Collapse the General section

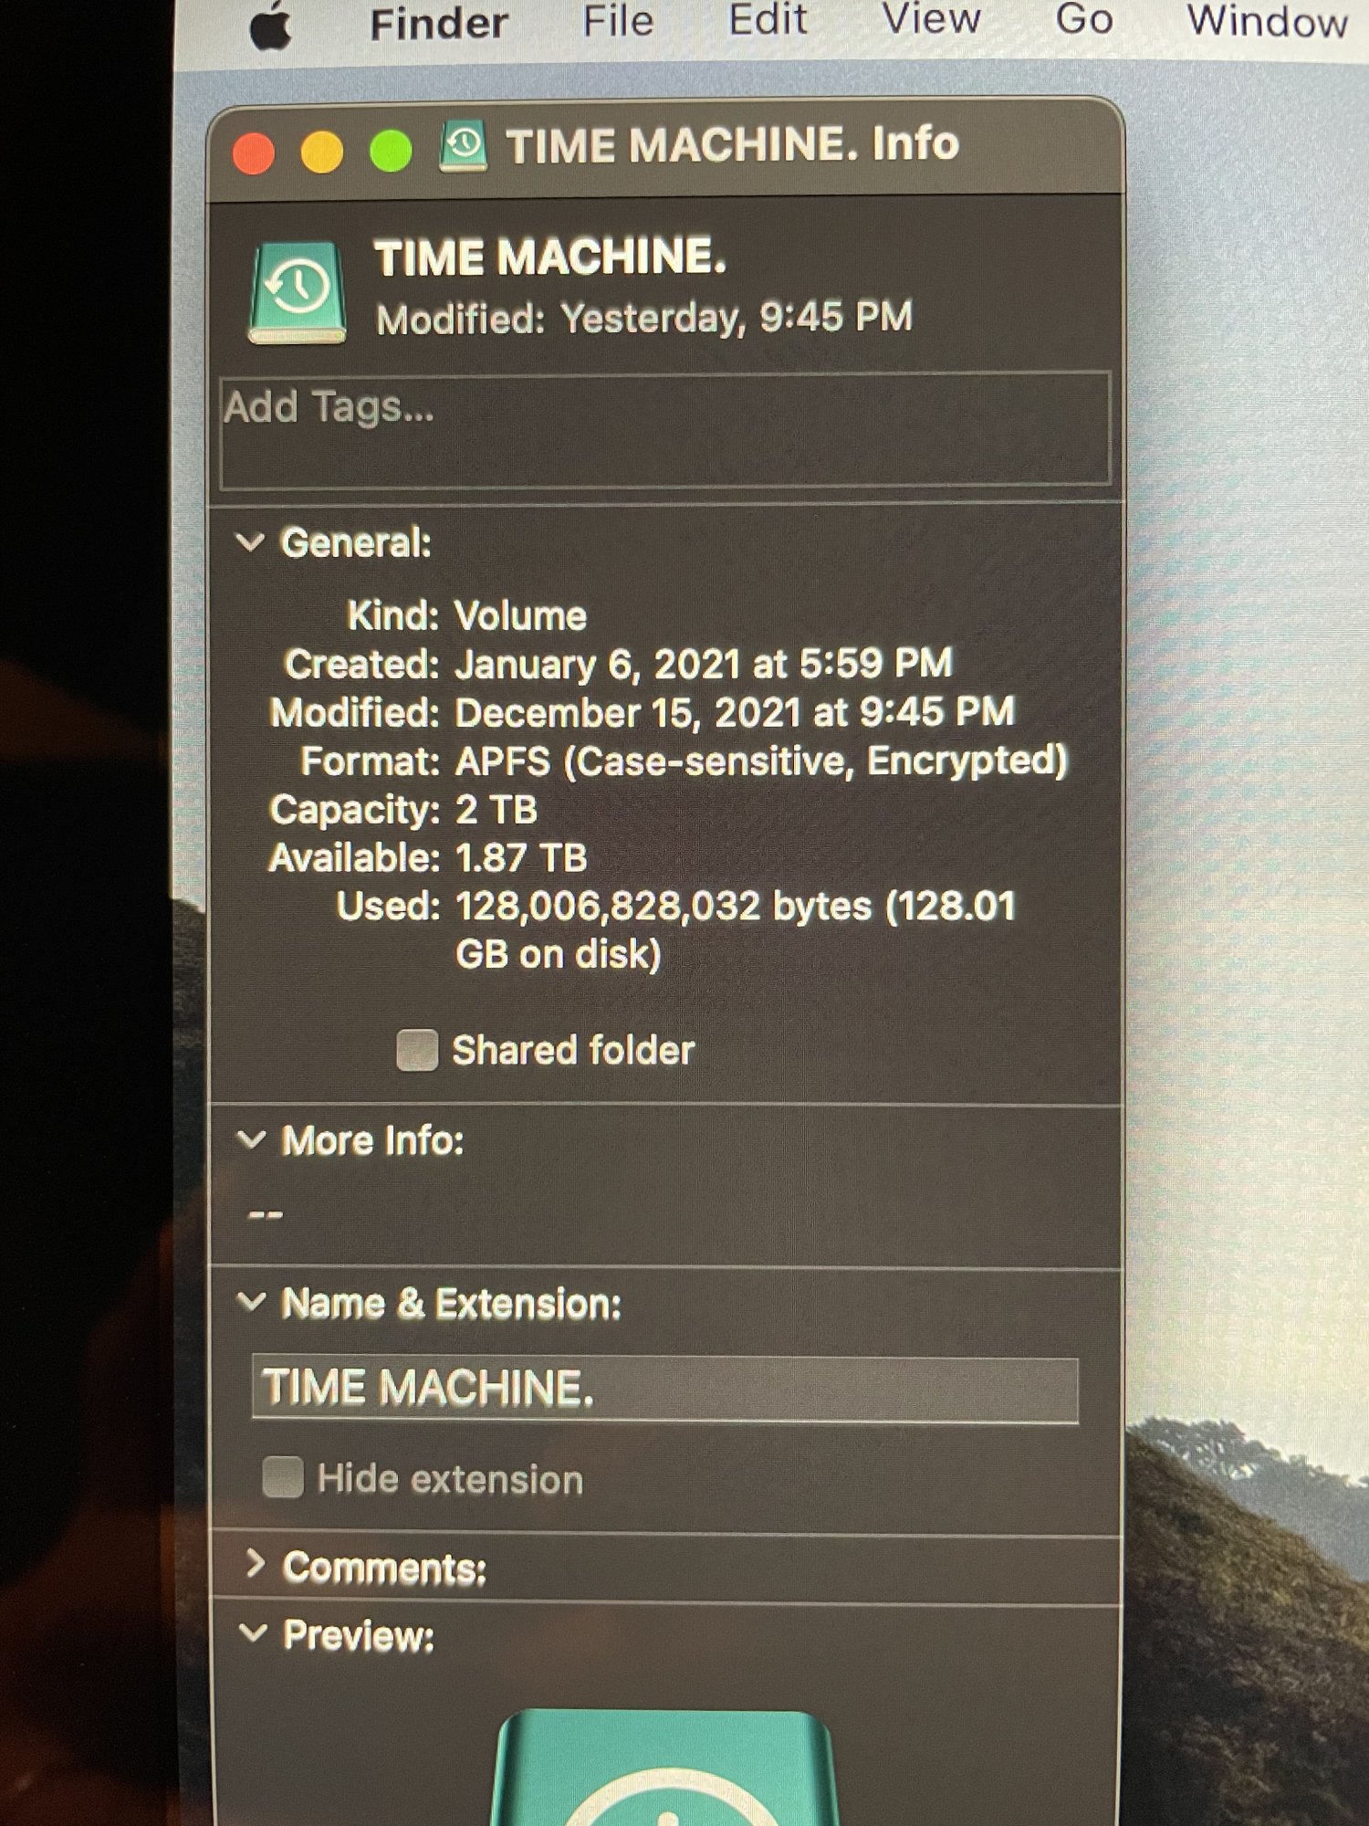pos(250,542)
